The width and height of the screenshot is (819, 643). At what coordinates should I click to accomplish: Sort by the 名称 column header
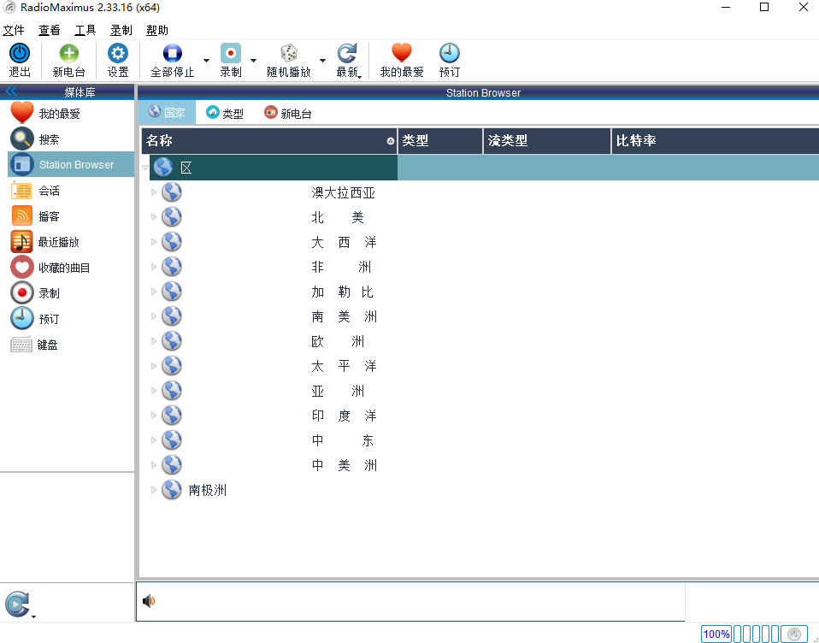[269, 140]
